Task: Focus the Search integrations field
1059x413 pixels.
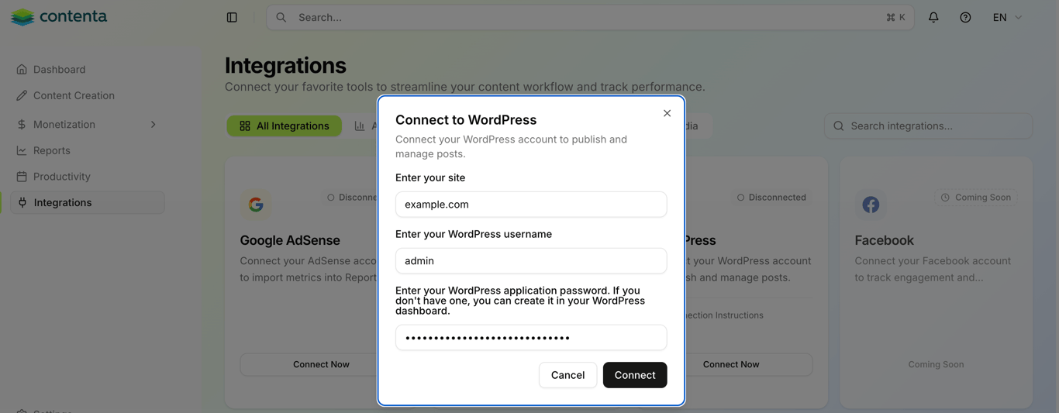Action: (x=928, y=126)
